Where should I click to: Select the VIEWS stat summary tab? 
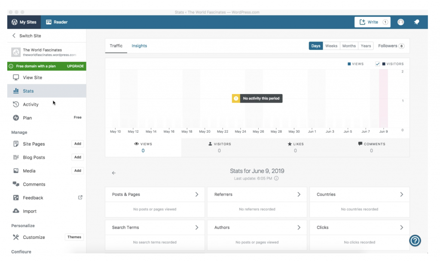[143, 147]
